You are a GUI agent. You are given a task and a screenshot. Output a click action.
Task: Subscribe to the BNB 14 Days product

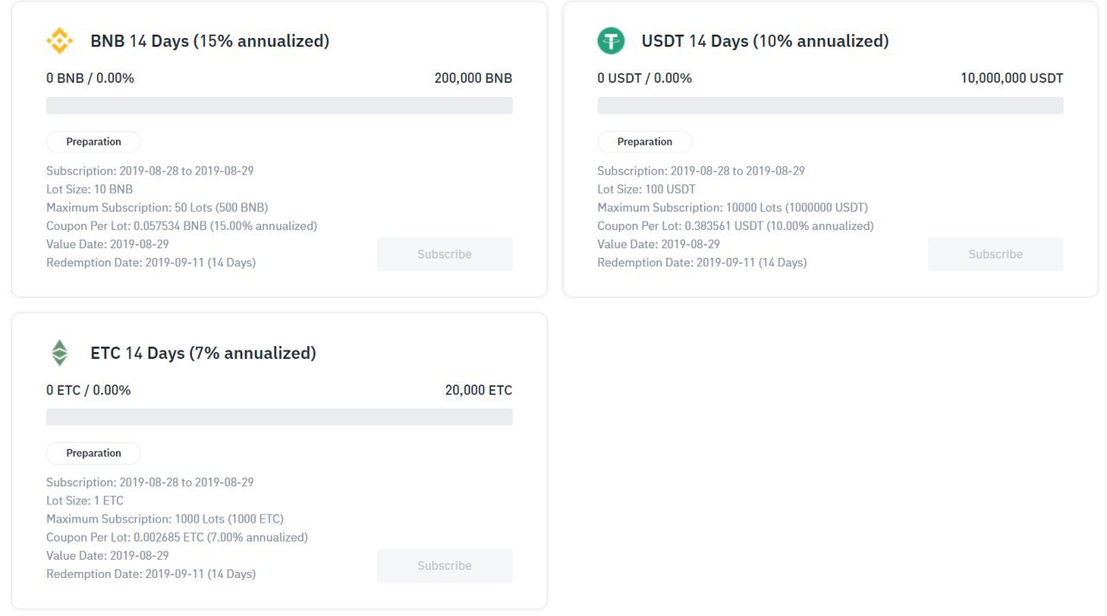445,254
